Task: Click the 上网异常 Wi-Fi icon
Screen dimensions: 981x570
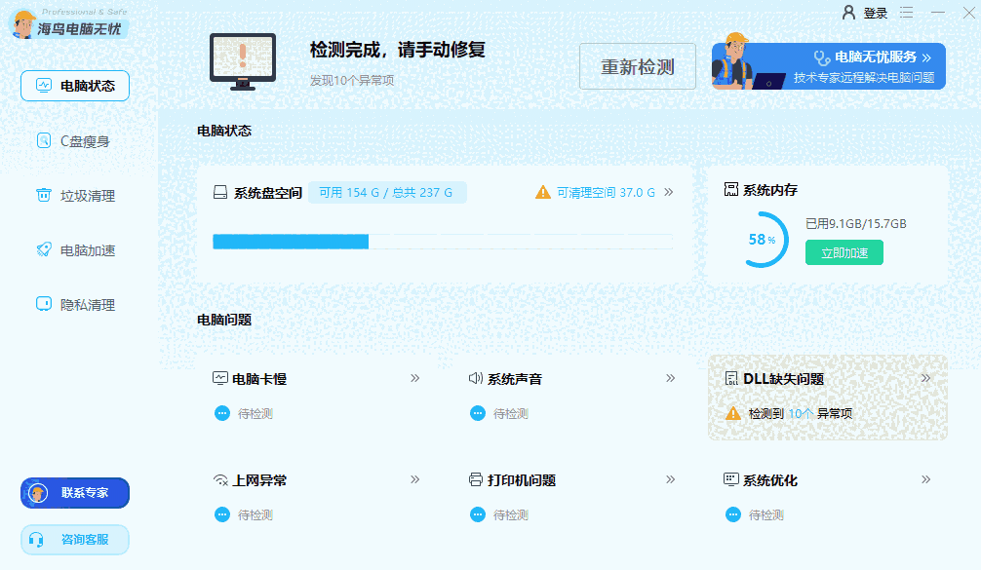Action: (x=222, y=479)
